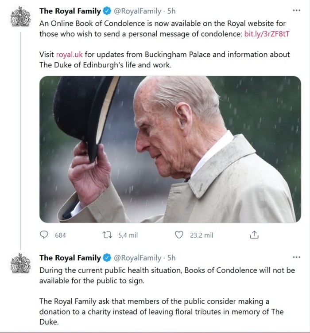Screen dimensions: 310x333
Task: Open the photo of the man tipping his hat
Action: click(x=167, y=149)
